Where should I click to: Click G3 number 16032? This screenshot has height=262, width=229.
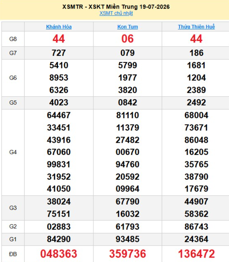128,214
